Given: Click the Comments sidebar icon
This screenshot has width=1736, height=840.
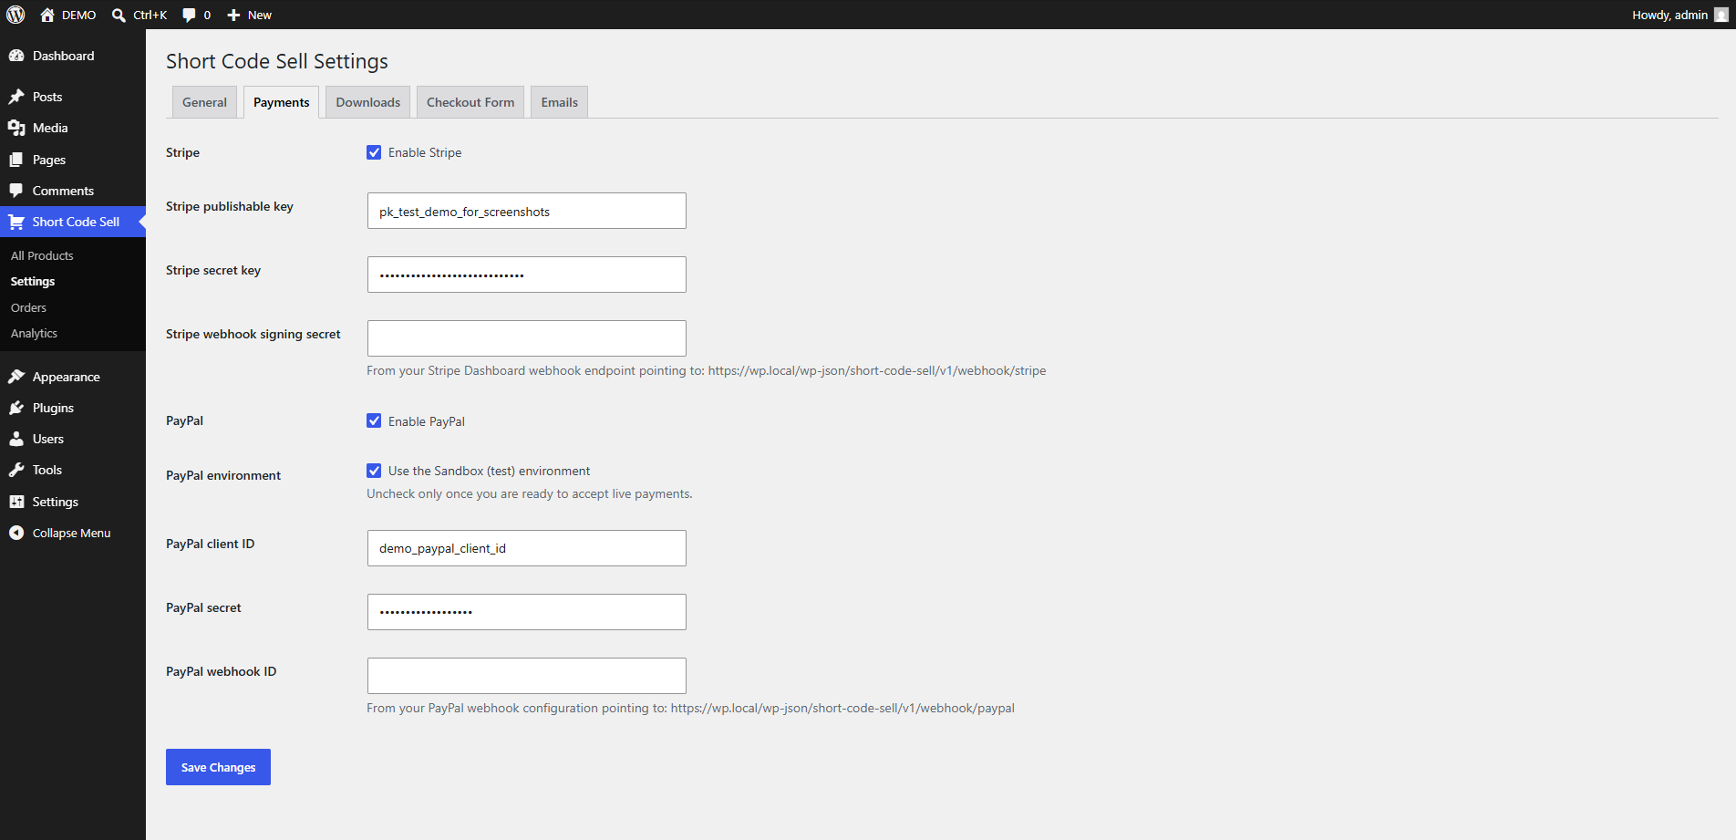Looking at the screenshot, I should coord(16,191).
